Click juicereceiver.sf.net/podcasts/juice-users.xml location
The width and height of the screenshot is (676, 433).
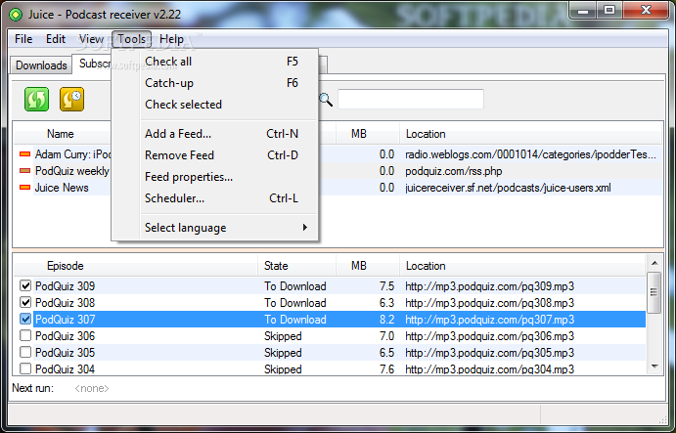(508, 188)
